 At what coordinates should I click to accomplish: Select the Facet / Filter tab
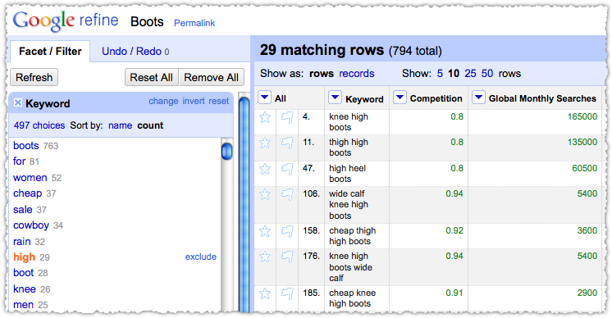(50, 51)
